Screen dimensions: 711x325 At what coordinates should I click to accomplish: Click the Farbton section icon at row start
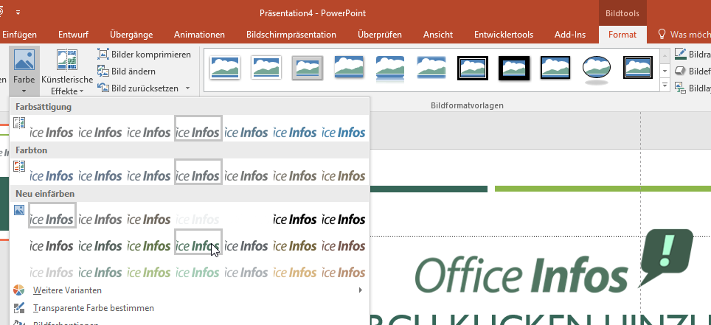point(19,166)
